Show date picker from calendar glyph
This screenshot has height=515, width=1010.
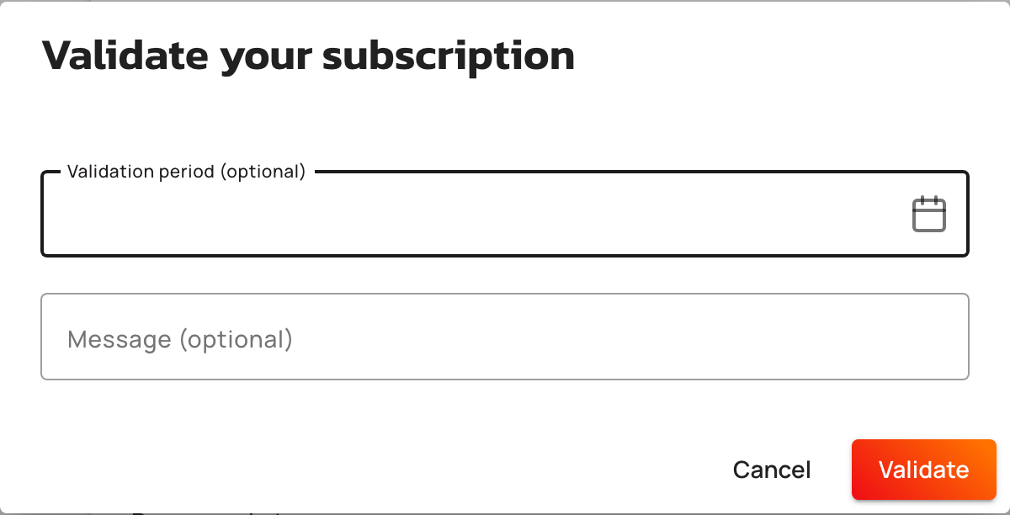tap(929, 214)
